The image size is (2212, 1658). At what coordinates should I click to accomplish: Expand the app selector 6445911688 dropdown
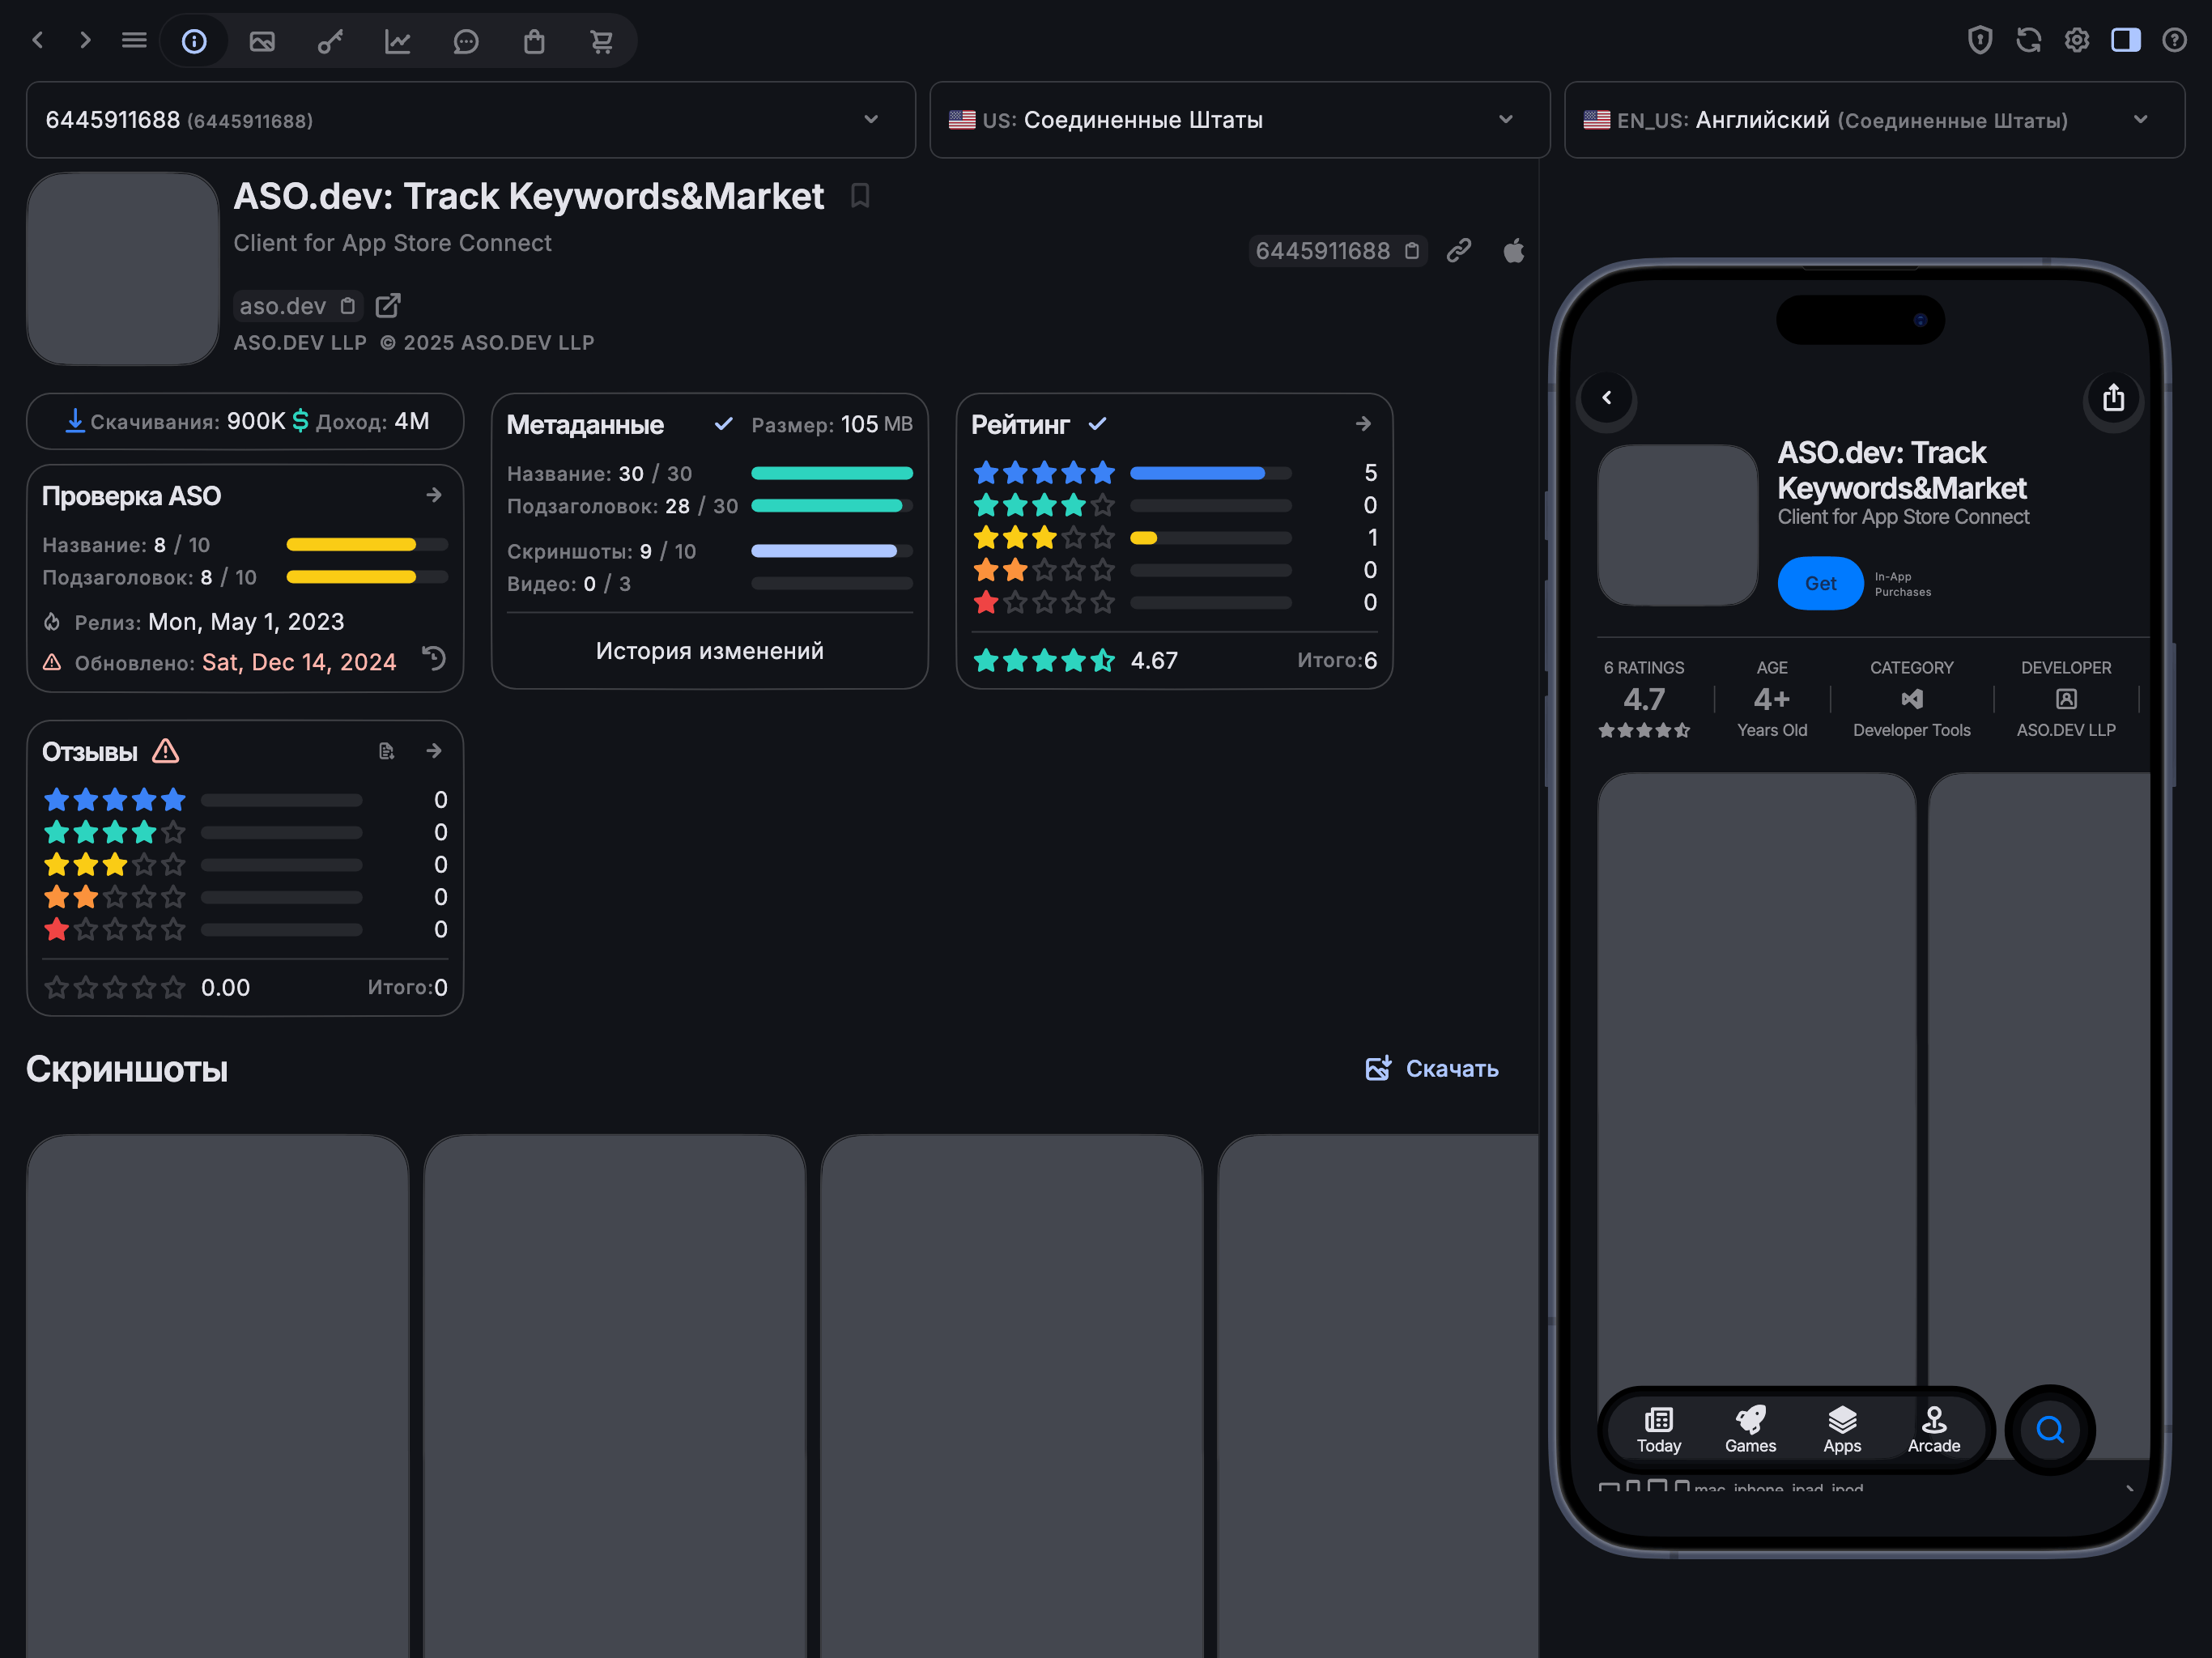click(x=471, y=120)
